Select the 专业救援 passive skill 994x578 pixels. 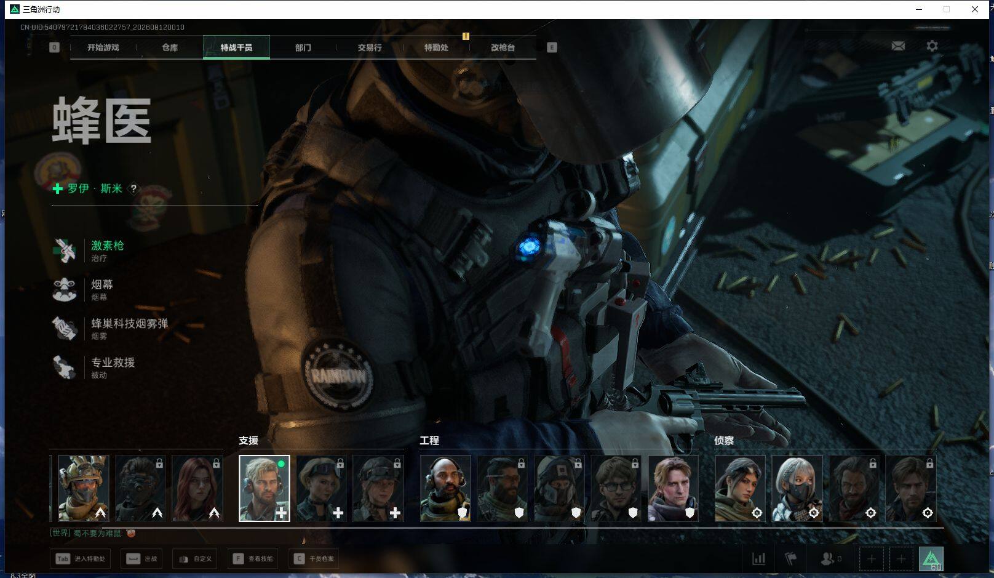94,367
